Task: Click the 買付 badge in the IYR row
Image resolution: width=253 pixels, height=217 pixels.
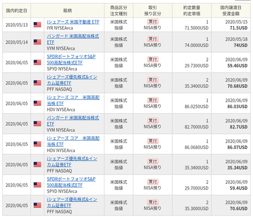Action: 153,22
